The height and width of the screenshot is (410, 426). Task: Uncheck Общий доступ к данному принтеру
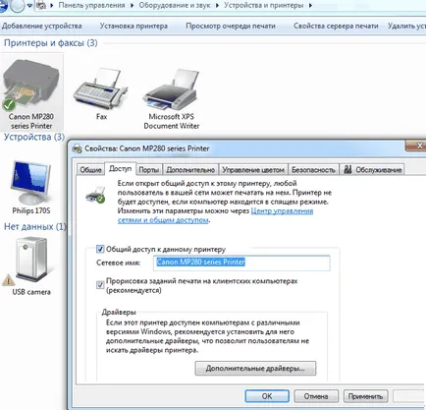pos(100,249)
